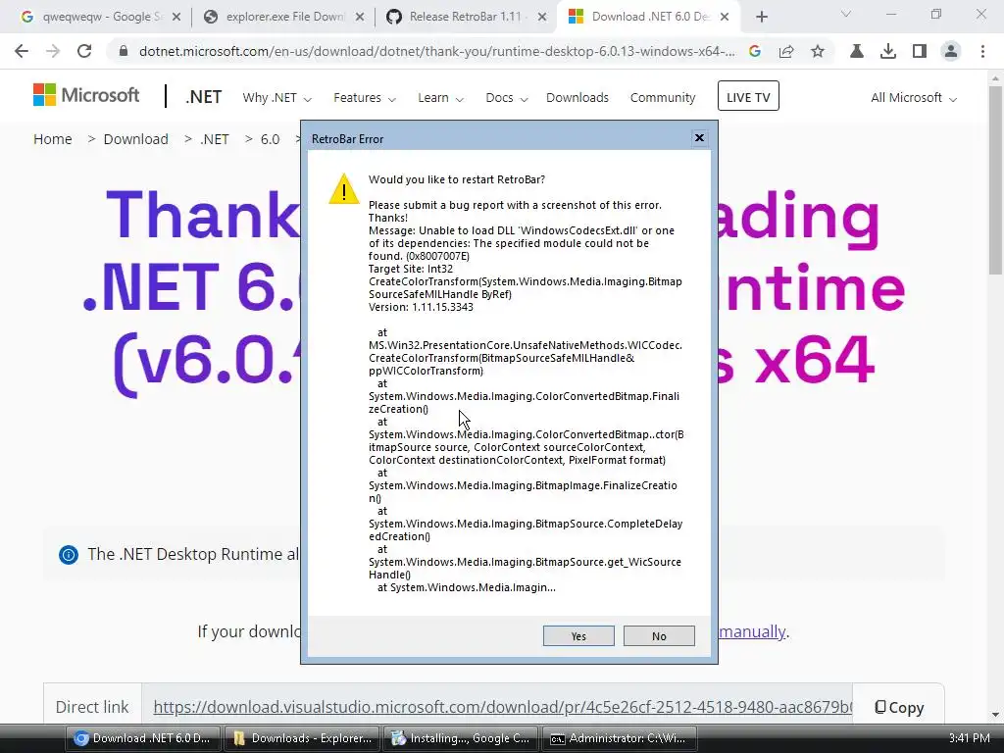This screenshot has height=753, width=1004.
Task: Click the lock icon in the address bar
Action: [x=124, y=51]
